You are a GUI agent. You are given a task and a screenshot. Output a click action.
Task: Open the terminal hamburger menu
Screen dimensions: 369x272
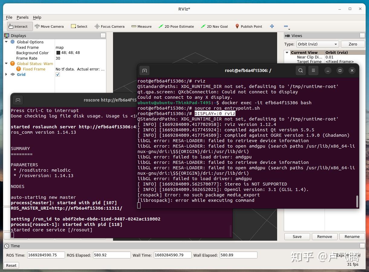(313, 70)
